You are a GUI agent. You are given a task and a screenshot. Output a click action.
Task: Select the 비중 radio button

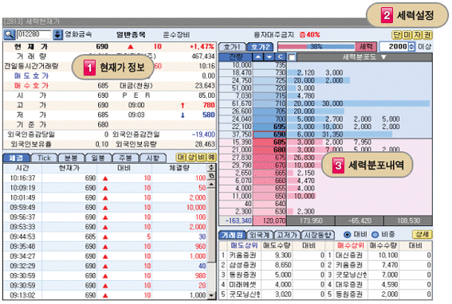375,235
